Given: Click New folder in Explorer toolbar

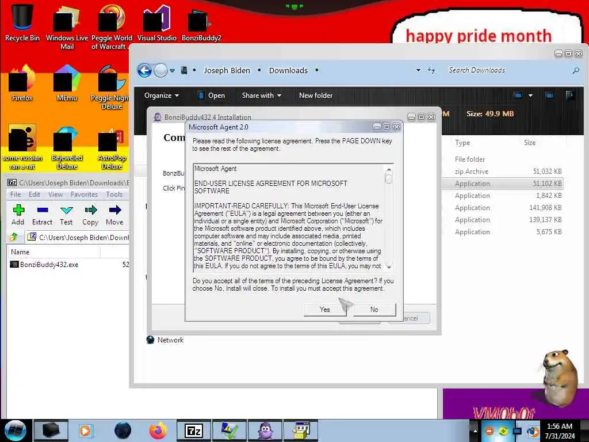Looking at the screenshot, I should [x=316, y=96].
